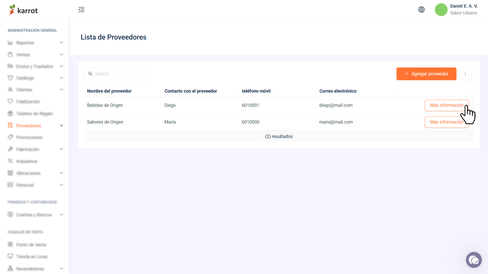
Task: Expand the Reportes chevron in sidebar
Action: click(x=62, y=43)
